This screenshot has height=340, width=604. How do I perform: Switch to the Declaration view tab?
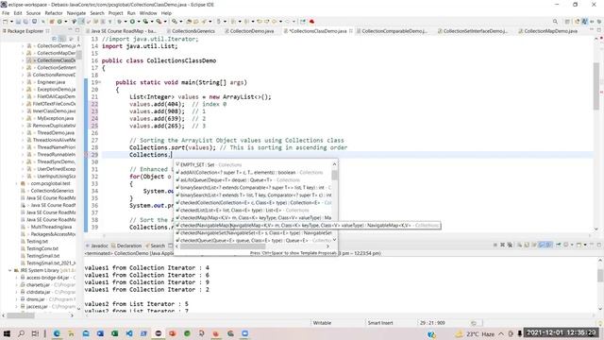(126, 246)
